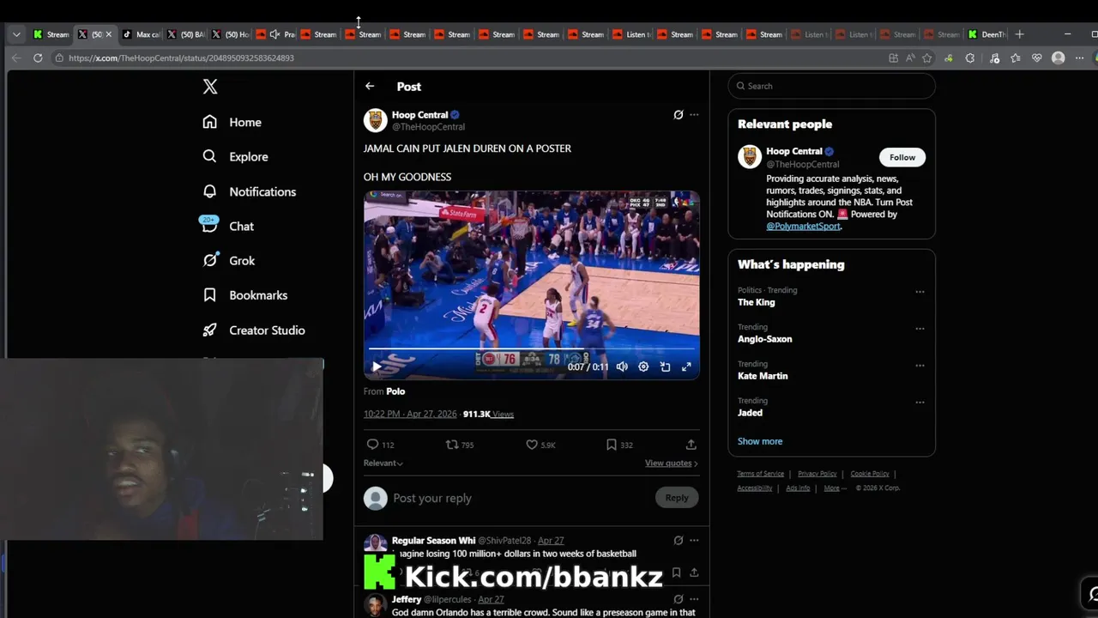Click Grok icon on Jeffery reply
1098x618 pixels.
(679, 599)
